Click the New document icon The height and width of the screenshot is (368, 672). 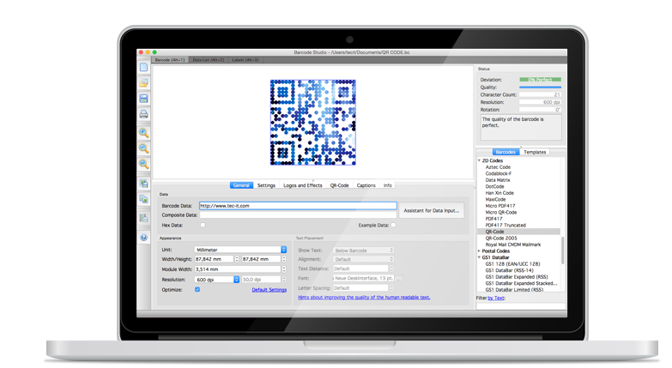[143, 67]
